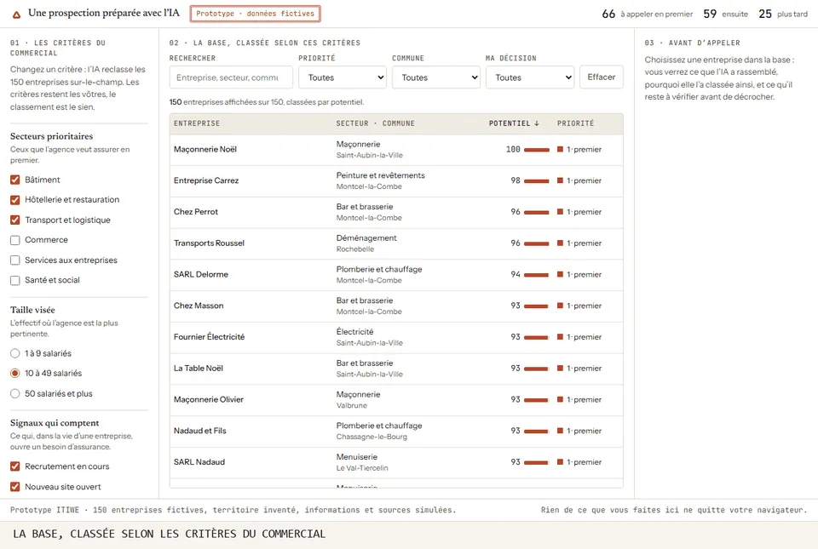Click the red priority square for Maçonnerie Noël

[x=560, y=150]
